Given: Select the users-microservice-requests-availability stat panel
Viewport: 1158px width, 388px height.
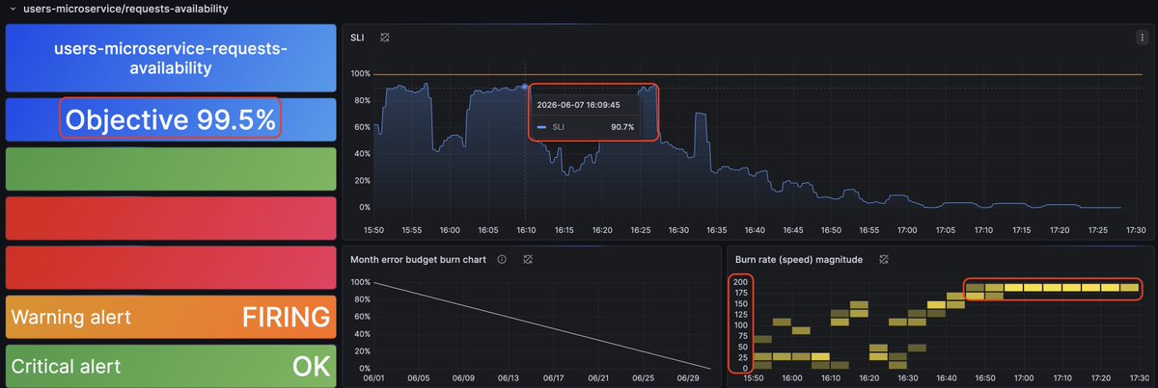Looking at the screenshot, I should 171,59.
